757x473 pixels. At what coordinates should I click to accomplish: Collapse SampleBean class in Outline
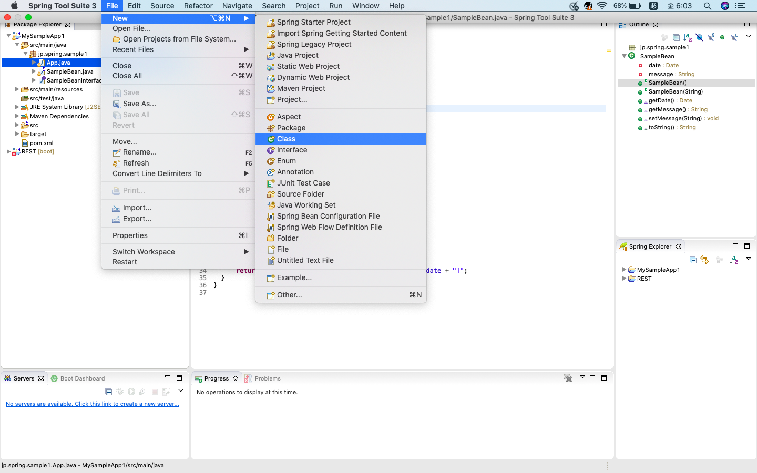(x=624, y=56)
